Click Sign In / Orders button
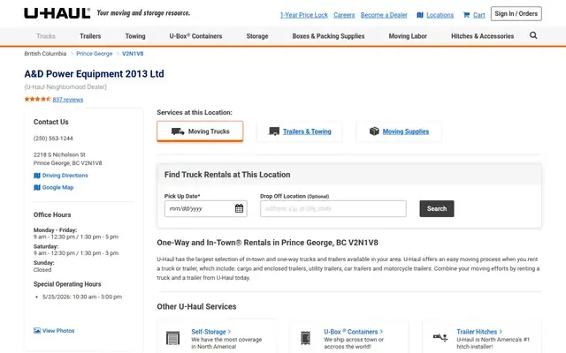The image size is (566, 353). 516,14
